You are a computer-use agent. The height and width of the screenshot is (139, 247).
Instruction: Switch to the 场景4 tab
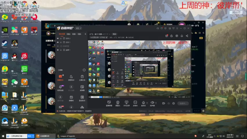pyautogui.click(x=79, y=34)
